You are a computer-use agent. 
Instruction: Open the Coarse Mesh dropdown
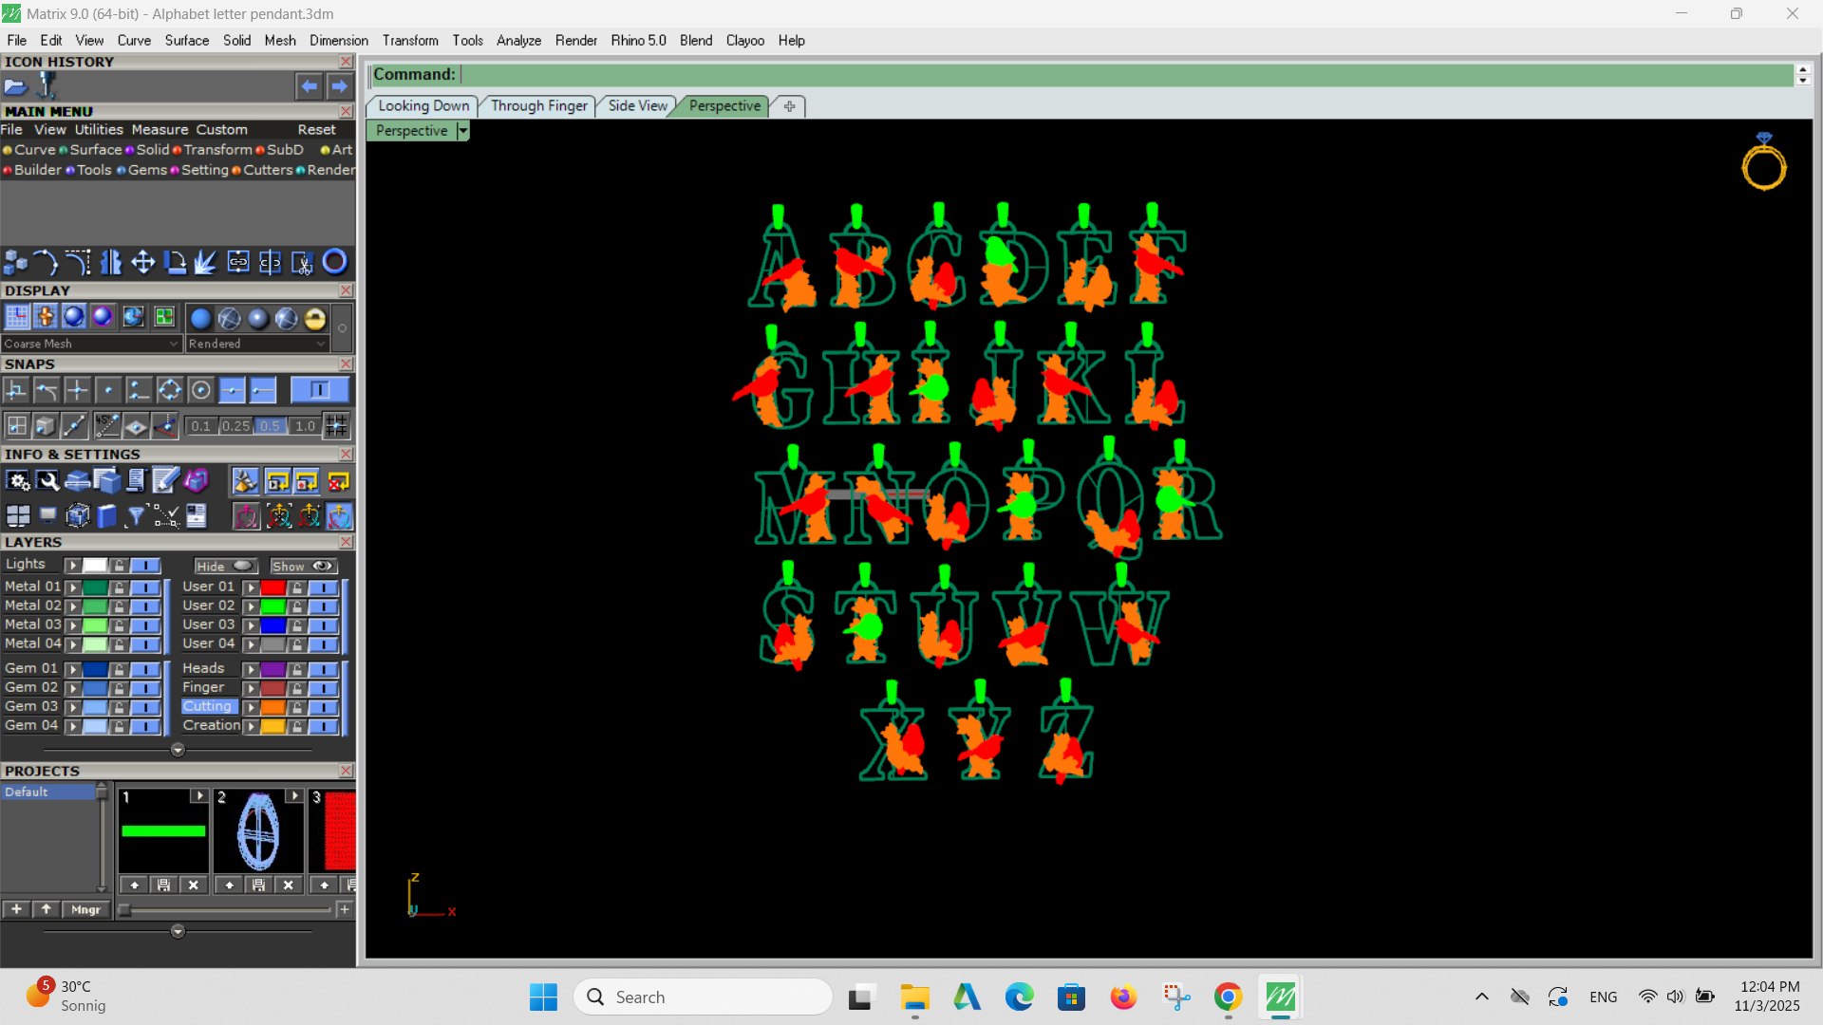pos(91,344)
